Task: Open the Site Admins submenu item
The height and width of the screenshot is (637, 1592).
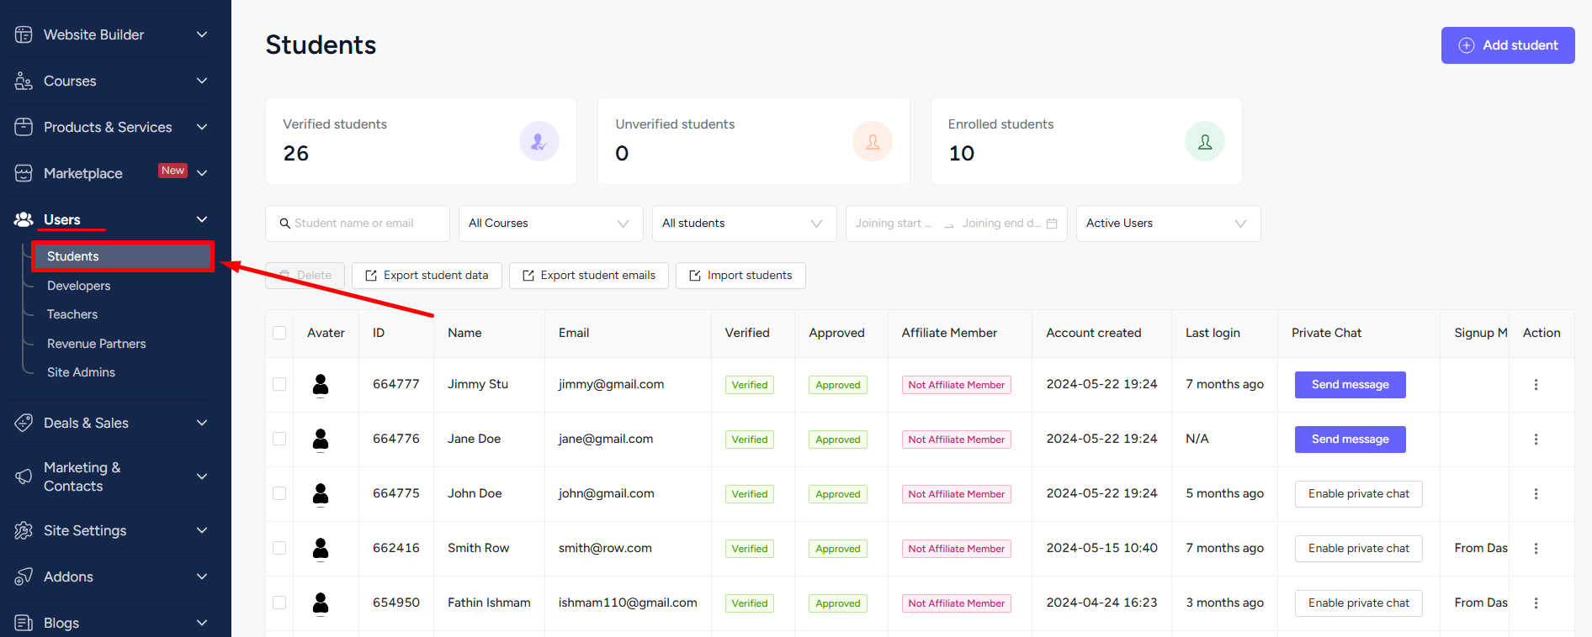Action: pyautogui.click(x=81, y=372)
